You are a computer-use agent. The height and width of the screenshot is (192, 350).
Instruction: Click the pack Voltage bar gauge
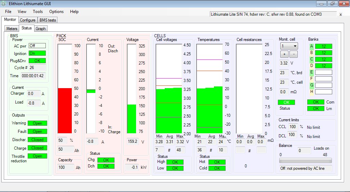point(132,88)
